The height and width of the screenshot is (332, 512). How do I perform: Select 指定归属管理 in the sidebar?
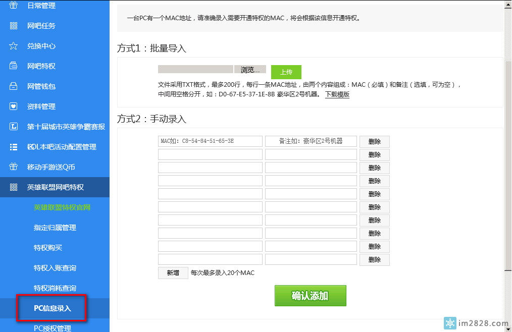(x=55, y=228)
